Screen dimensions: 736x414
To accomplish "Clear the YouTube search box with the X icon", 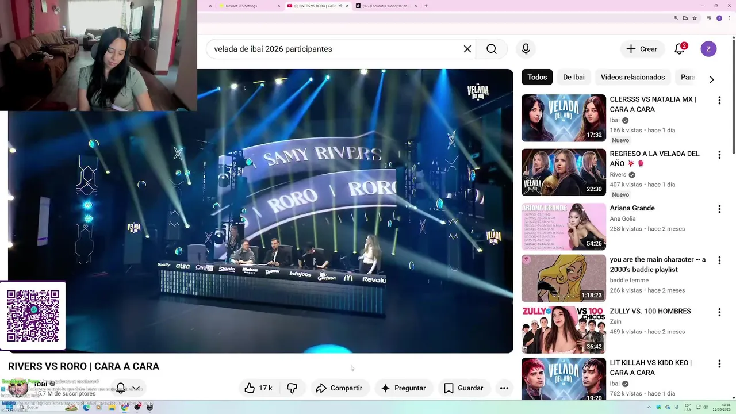I will [467, 49].
